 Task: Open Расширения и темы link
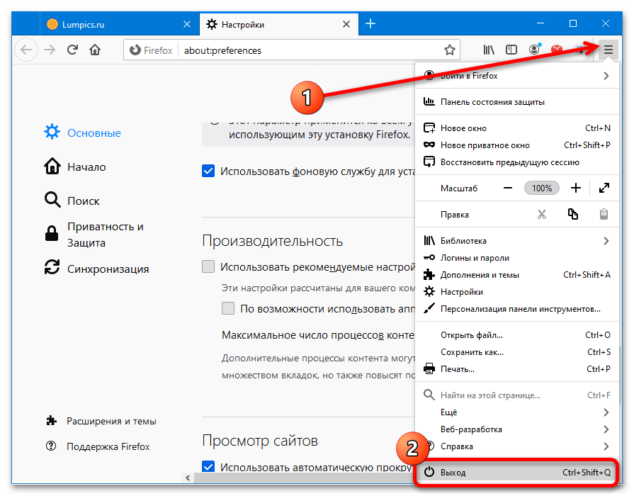click(101, 421)
